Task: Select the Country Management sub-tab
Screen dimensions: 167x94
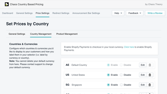Action: pyautogui.click(x=41, y=34)
